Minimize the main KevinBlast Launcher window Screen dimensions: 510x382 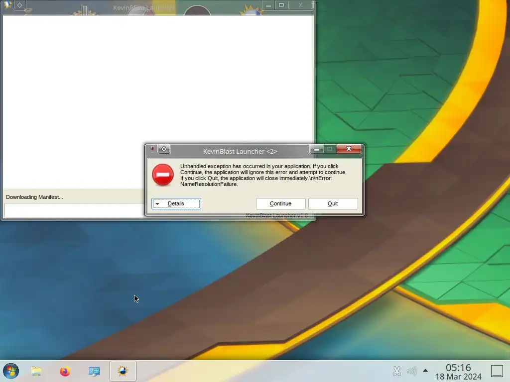268,5
